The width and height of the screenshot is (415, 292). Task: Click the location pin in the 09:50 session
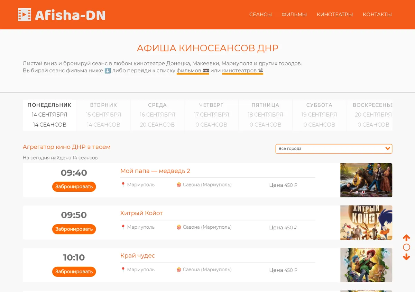tap(123, 227)
